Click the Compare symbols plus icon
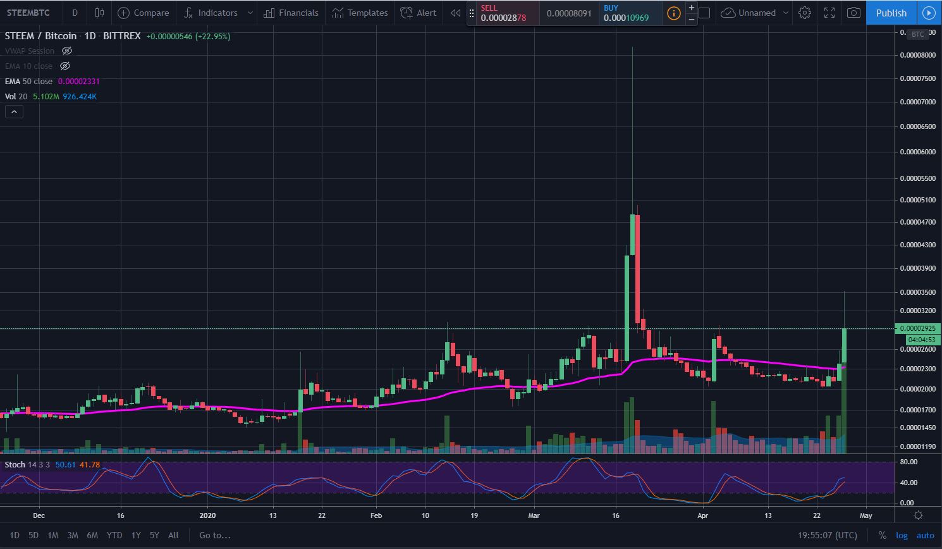The width and height of the screenshot is (942, 549). coord(124,13)
